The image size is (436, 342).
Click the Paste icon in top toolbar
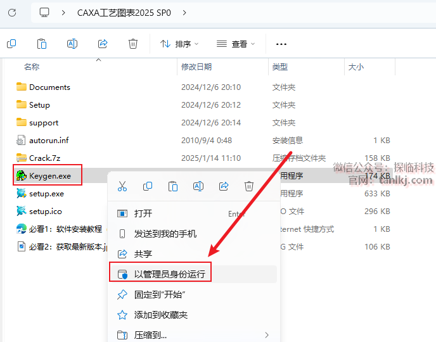pos(42,44)
